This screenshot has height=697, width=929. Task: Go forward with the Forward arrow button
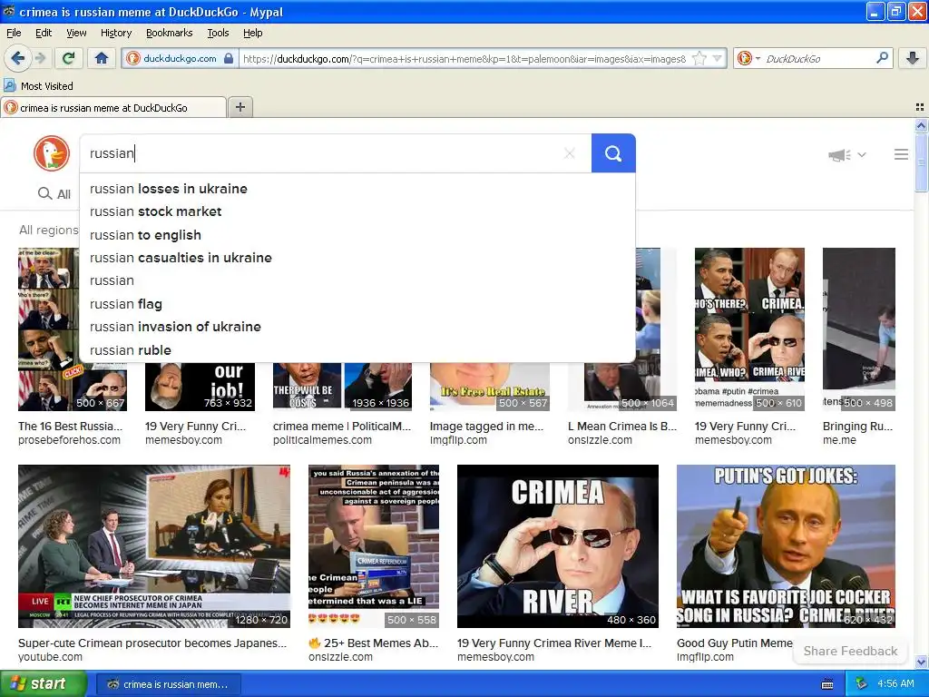pos(40,58)
